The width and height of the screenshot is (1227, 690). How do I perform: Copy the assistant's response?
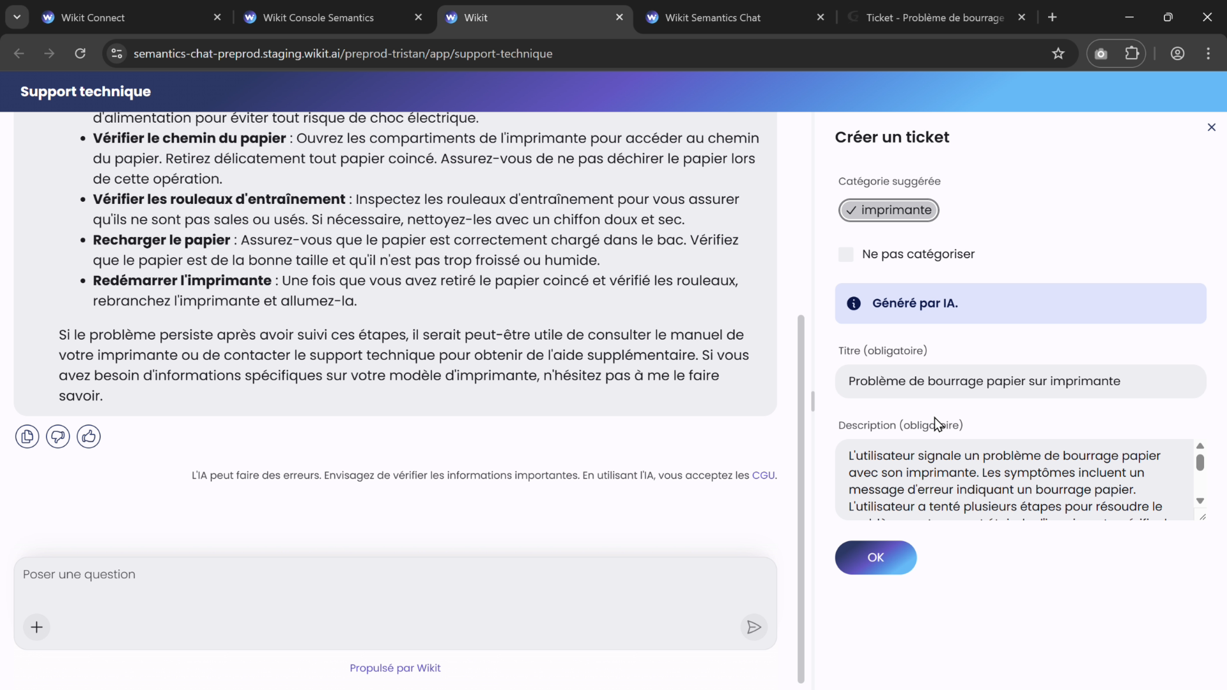27,436
